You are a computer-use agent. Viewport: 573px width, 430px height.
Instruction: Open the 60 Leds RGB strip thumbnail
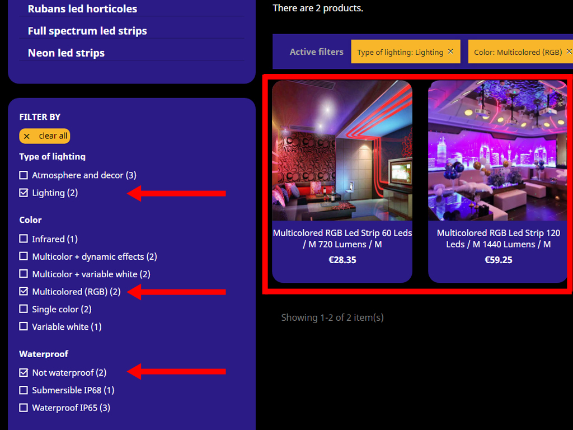pos(342,150)
